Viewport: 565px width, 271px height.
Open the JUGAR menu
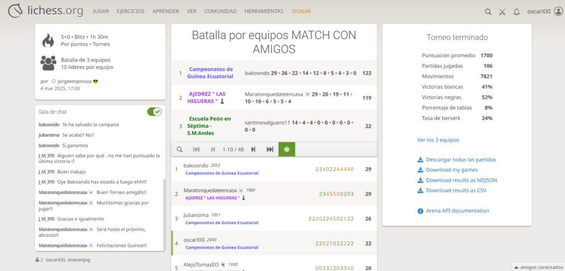pyautogui.click(x=101, y=12)
